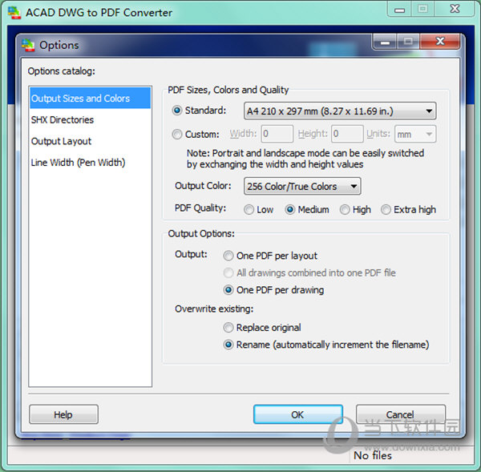Select the Standard page size radio button
Screen dimensions: 481x472
pyautogui.click(x=177, y=111)
